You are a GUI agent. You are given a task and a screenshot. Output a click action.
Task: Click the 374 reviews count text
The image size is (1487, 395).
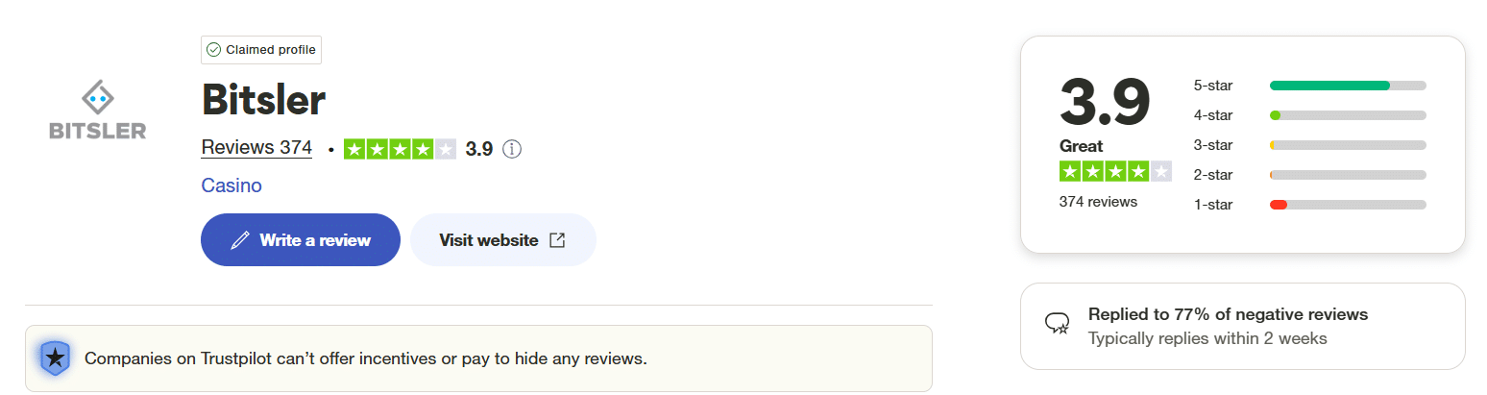(1098, 202)
